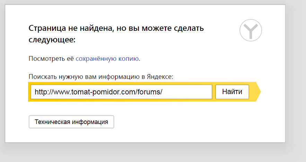This screenshot has width=306, height=162.
Task: Click the word "копию" in the link
Action: pyautogui.click(x=129, y=58)
